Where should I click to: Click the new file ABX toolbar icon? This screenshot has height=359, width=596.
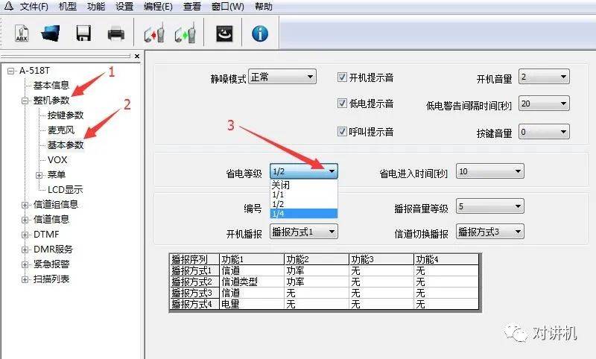click(22, 34)
